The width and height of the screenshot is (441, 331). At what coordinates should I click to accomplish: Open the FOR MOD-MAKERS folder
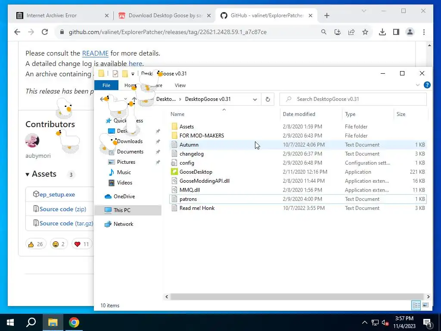(202, 136)
